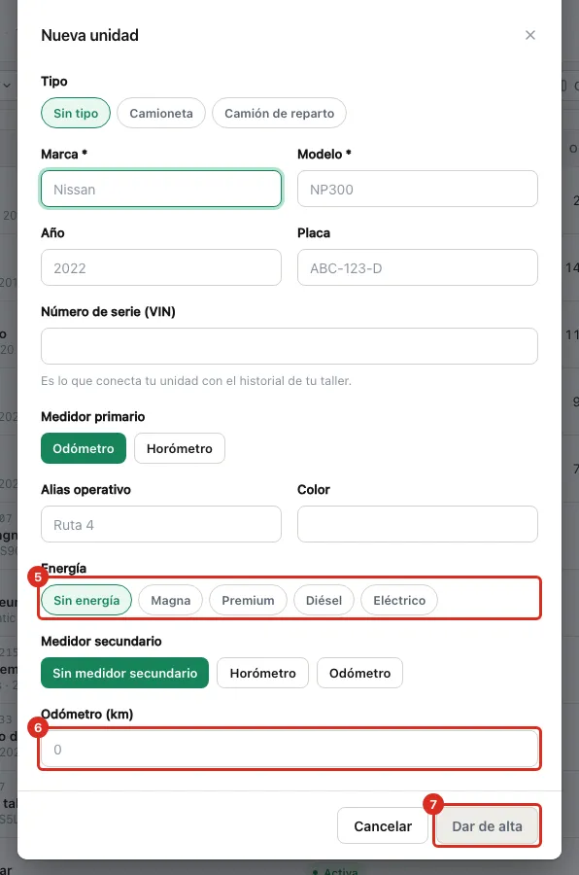Click the Año input field
The width and height of the screenshot is (579, 875).
click(x=161, y=268)
